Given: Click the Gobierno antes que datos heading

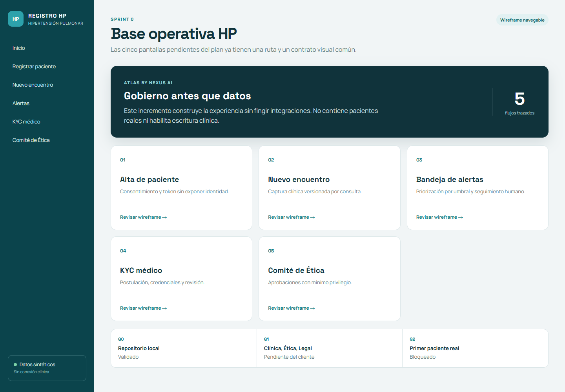Looking at the screenshot, I should click(x=188, y=96).
